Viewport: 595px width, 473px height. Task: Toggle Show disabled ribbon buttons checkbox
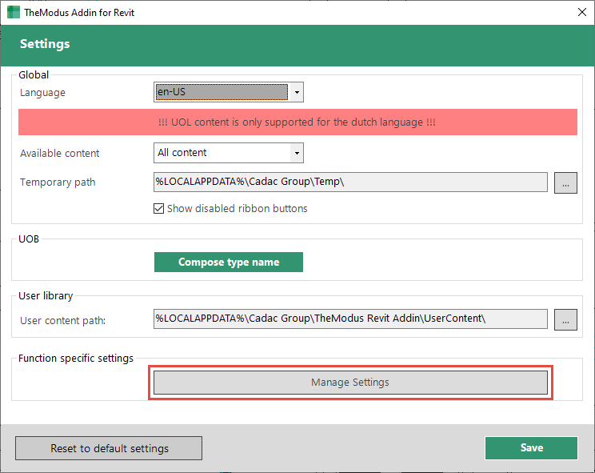(x=158, y=208)
